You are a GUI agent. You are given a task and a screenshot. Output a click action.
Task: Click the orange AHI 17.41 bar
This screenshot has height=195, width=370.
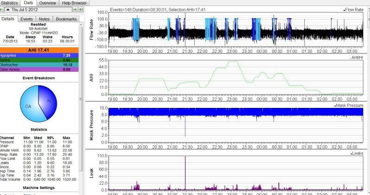pyautogui.click(x=39, y=50)
